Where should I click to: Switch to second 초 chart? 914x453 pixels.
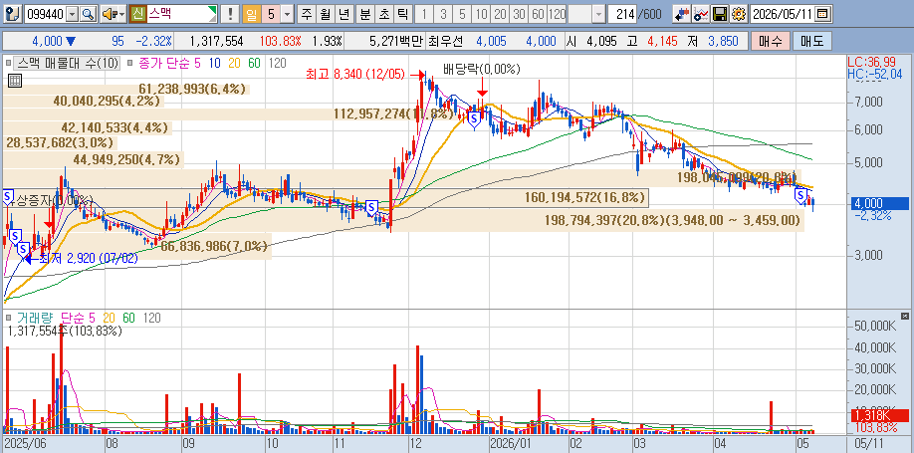[x=383, y=14]
